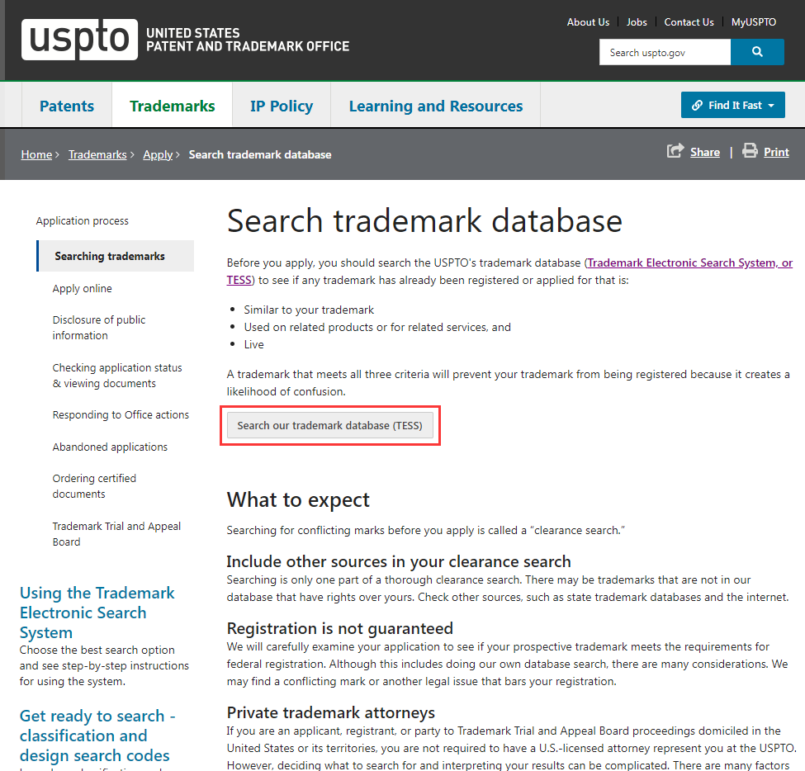
Task: Click Used on related products bullet
Action: tap(377, 327)
